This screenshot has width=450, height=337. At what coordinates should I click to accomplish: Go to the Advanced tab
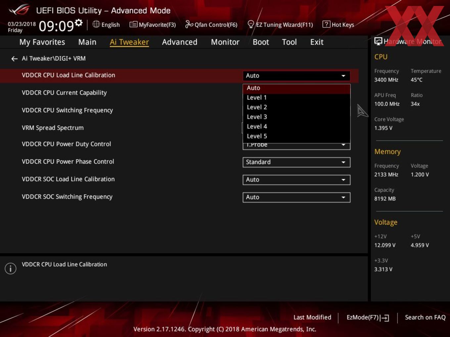(180, 42)
